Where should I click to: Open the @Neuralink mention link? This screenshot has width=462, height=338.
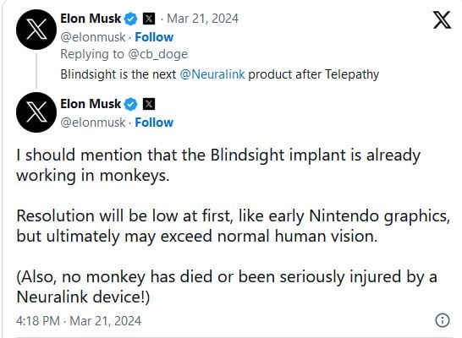(x=212, y=74)
